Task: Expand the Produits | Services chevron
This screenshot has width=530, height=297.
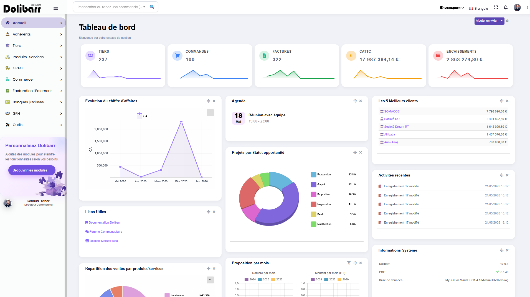Action: coord(61,57)
